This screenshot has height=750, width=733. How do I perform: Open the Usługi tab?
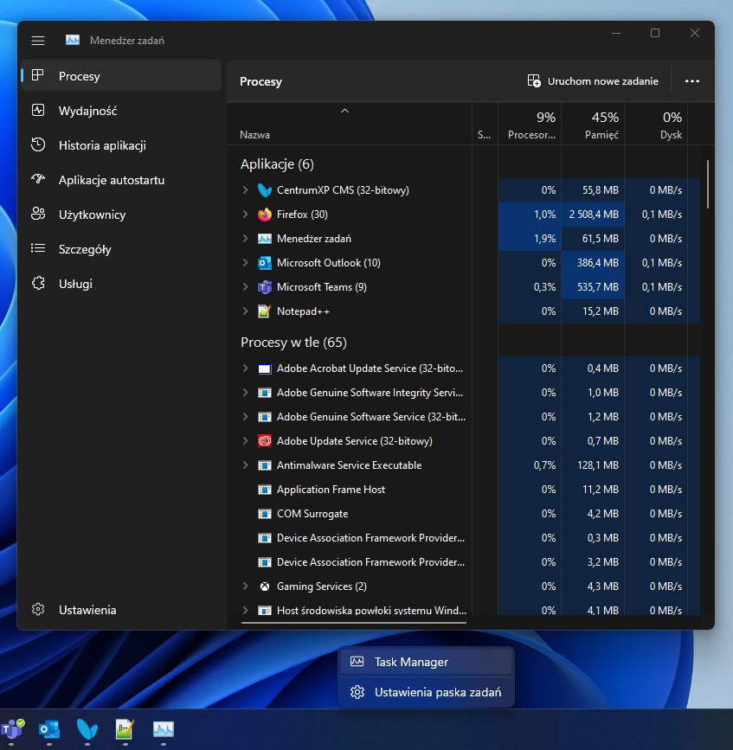pos(121,284)
